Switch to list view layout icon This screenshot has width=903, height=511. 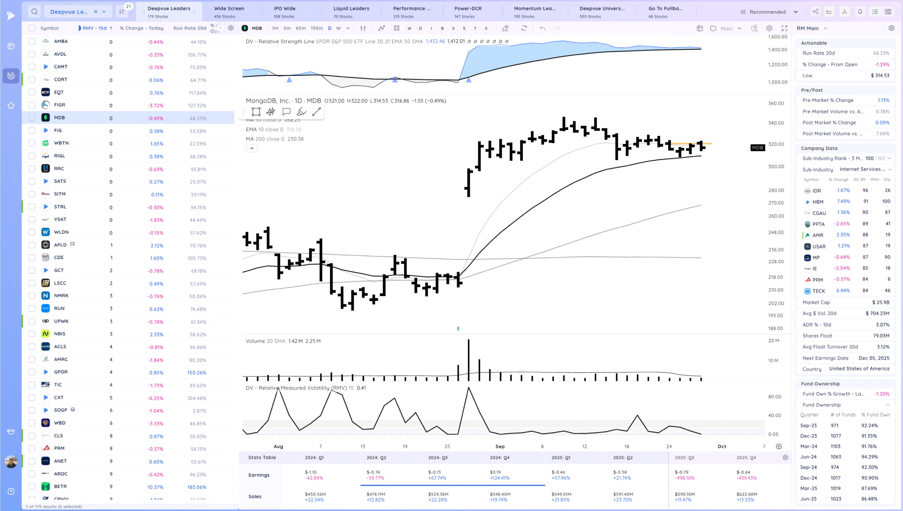875,12
